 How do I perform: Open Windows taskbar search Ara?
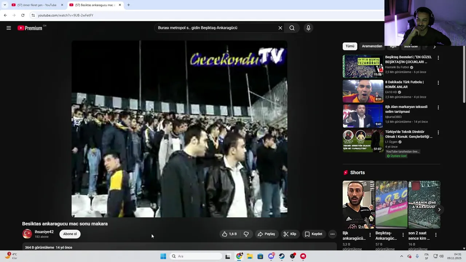196,256
